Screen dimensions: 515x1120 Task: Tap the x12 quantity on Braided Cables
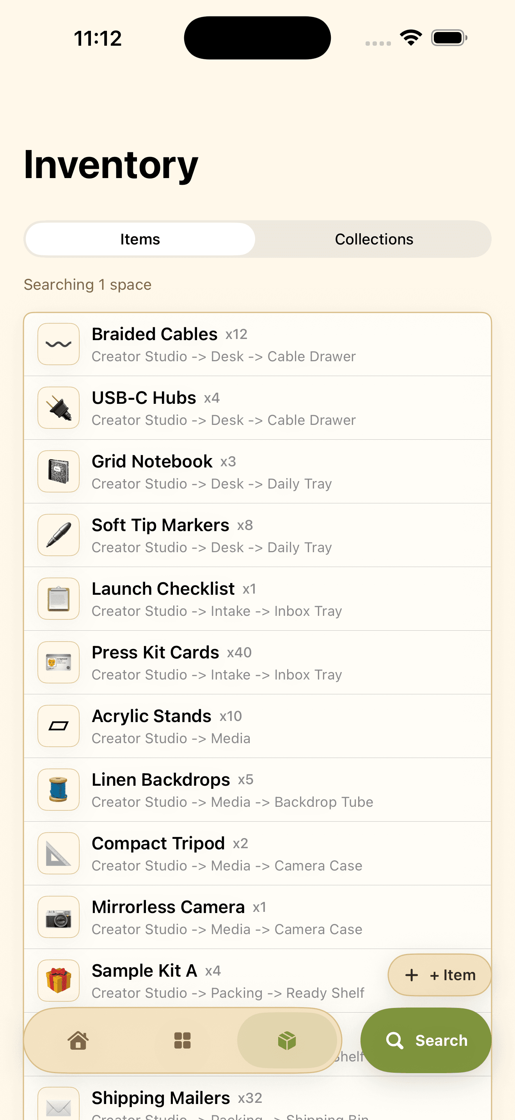click(x=236, y=334)
